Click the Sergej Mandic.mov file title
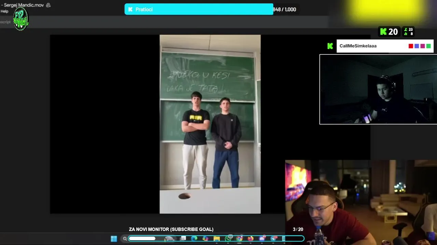 (24, 5)
